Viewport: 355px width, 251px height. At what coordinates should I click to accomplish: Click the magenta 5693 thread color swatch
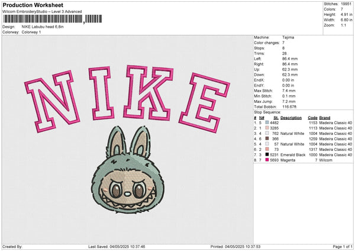click(268, 160)
